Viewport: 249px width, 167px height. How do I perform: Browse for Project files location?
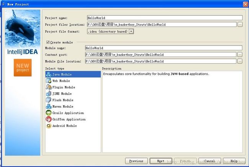pos(240,25)
